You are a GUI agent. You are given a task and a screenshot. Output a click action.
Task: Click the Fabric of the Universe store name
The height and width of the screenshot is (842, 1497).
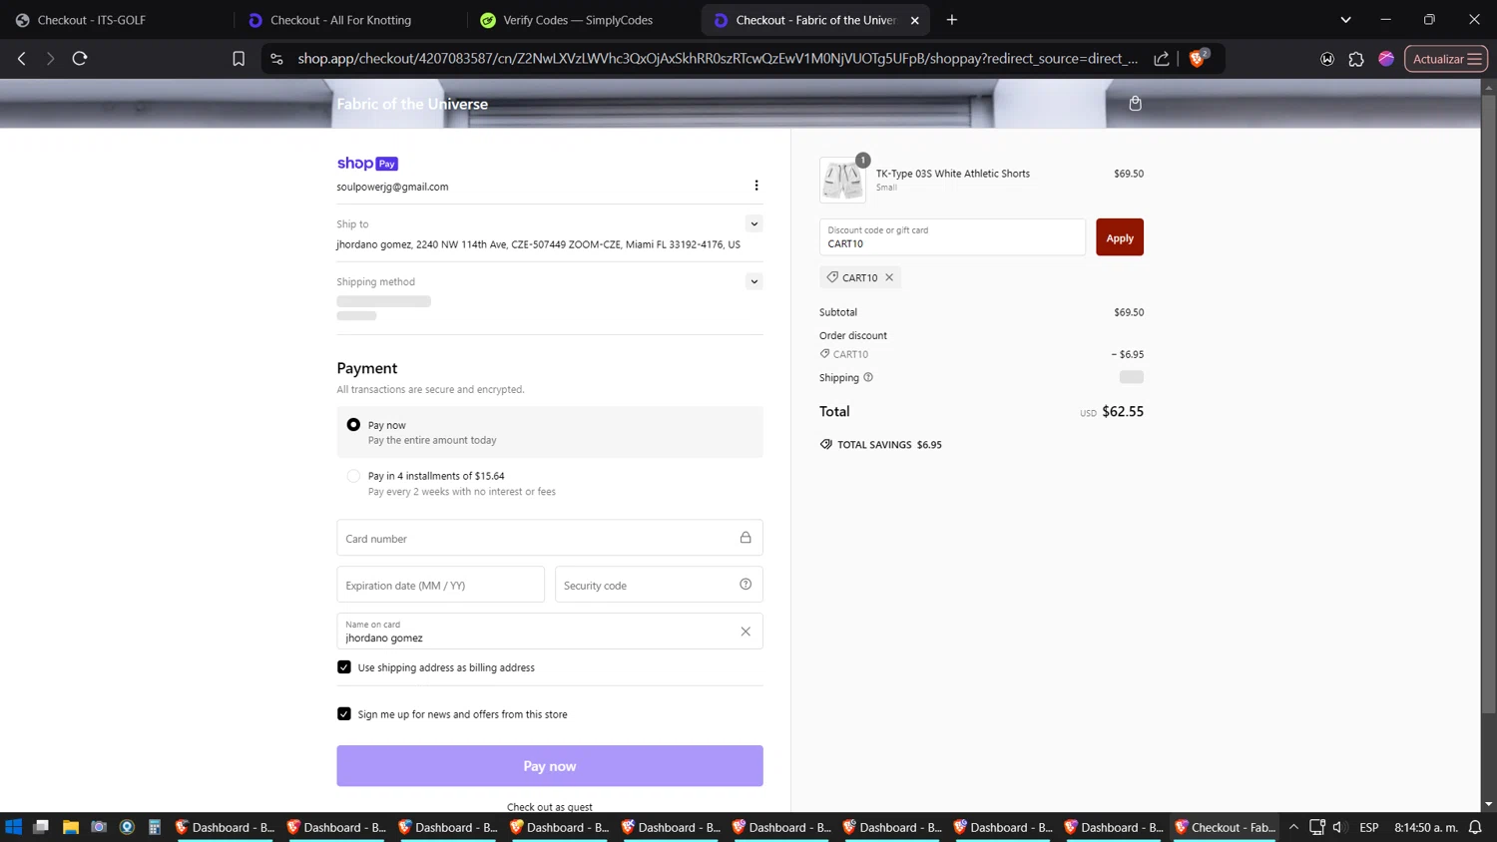pyautogui.click(x=412, y=104)
